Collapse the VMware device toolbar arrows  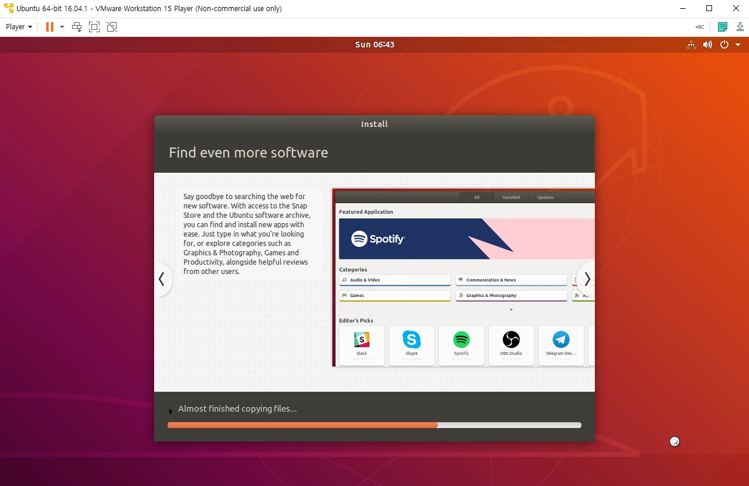700,27
